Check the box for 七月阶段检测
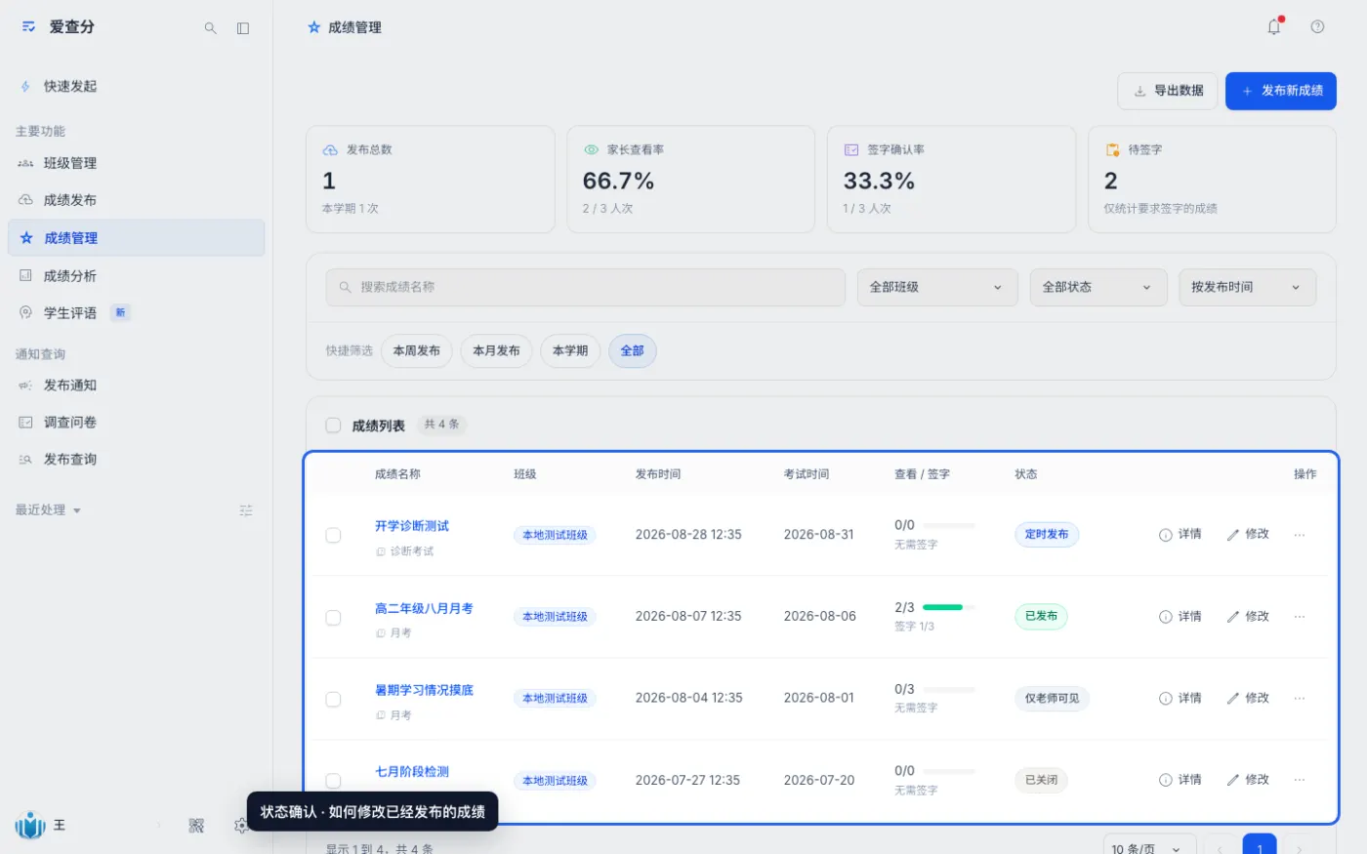Image resolution: width=1367 pixels, height=854 pixels. point(333,780)
